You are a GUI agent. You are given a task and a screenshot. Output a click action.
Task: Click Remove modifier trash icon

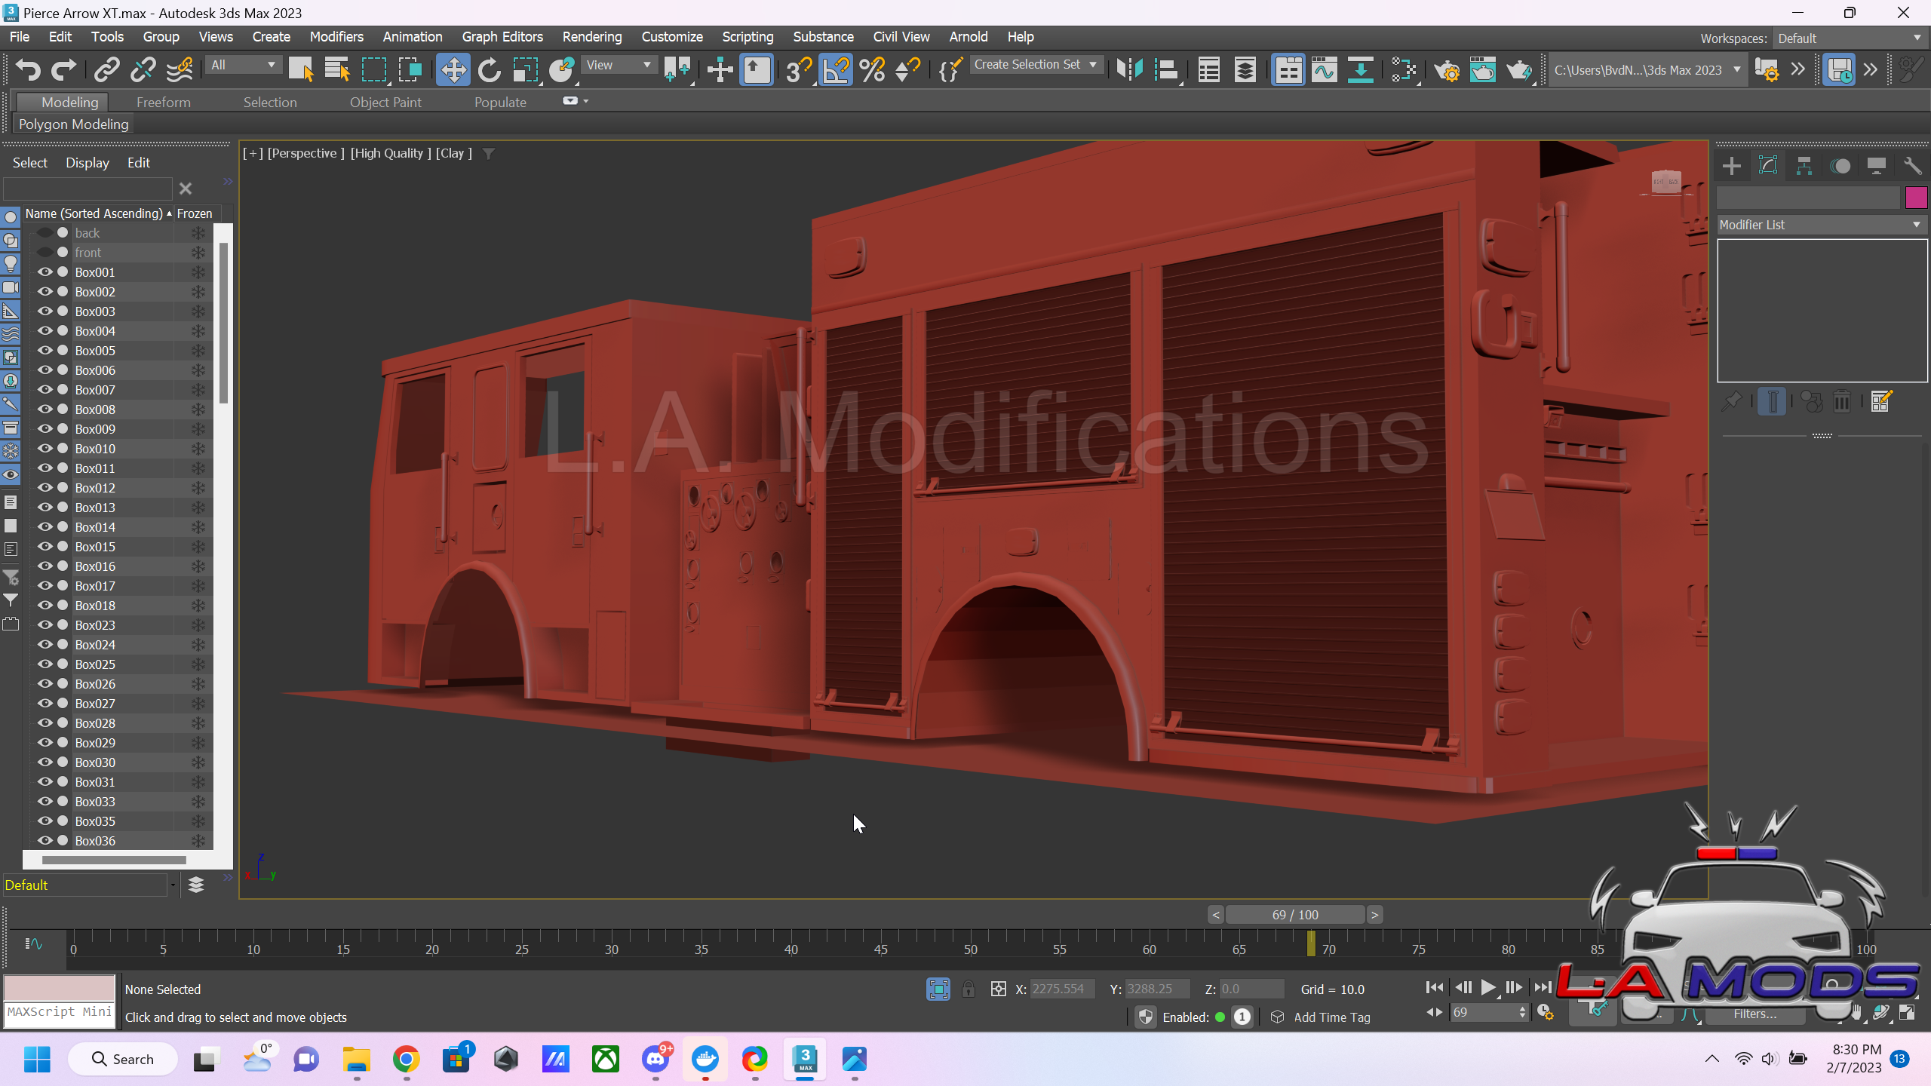[1841, 402]
